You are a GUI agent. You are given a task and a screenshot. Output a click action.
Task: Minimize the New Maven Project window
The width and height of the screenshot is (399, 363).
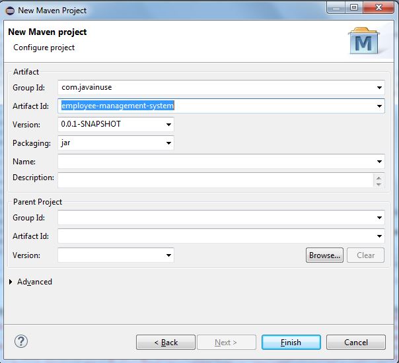[336, 9]
